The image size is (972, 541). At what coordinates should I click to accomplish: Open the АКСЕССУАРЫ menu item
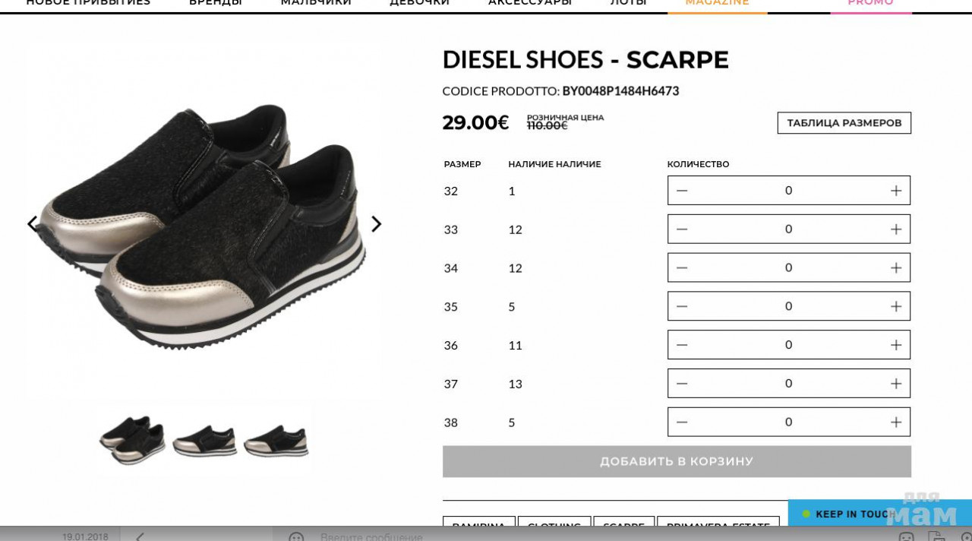pyautogui.click(x=530, y=3)
